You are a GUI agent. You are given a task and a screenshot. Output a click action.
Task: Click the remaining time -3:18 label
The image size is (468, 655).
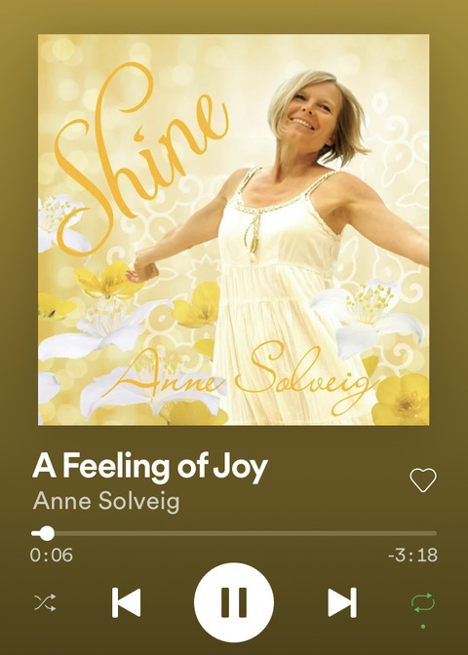(x=412, y=556)
